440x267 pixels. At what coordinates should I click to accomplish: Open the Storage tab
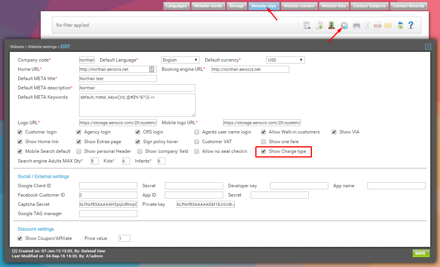point(237,6)
